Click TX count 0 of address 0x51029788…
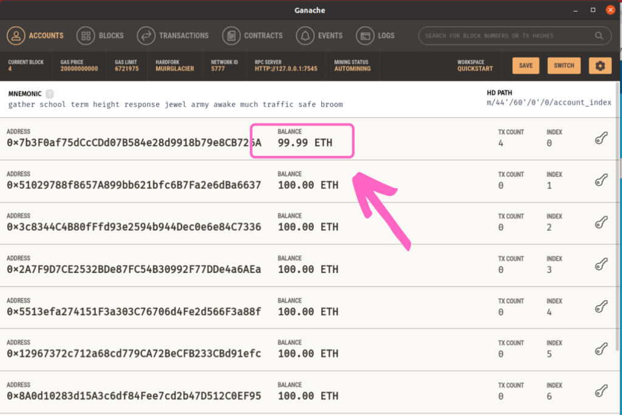 (x=501, y=186)
